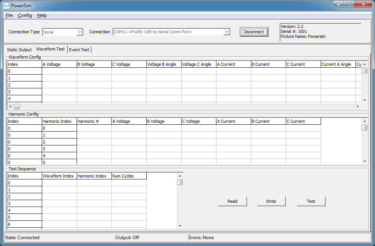Click the Num Cycles column header

point(129,176)
